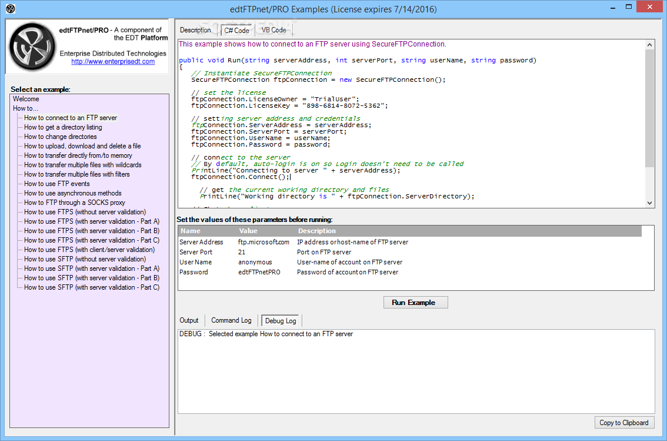
Task: Select FTPS with server validation - Part B
Action: [92, 231]
